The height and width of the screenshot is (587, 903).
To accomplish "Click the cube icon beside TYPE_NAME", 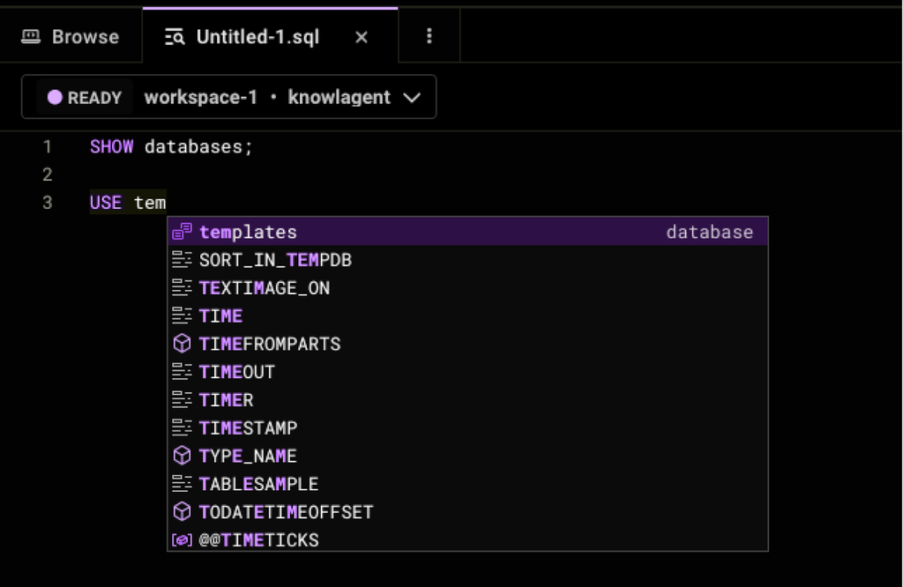I will pyautogui.click(x=182, y=456).
